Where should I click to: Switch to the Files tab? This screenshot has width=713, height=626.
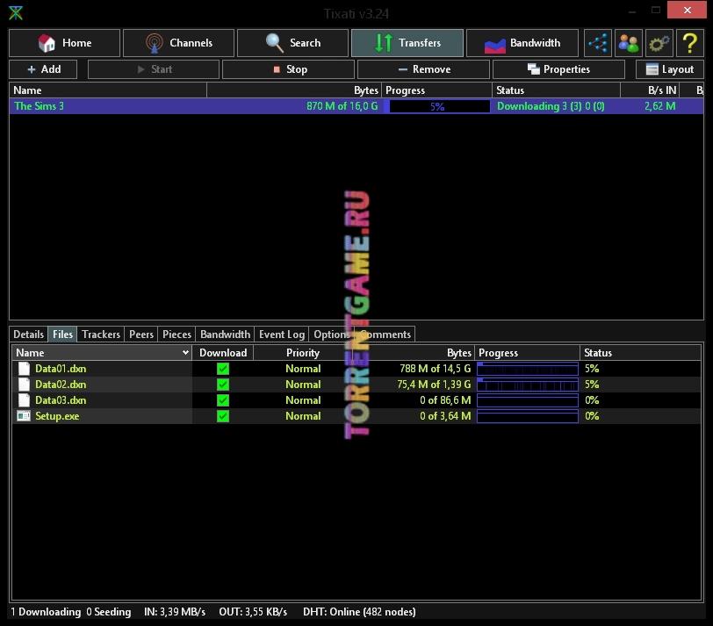pyautogui.click(x=62, y=335)
